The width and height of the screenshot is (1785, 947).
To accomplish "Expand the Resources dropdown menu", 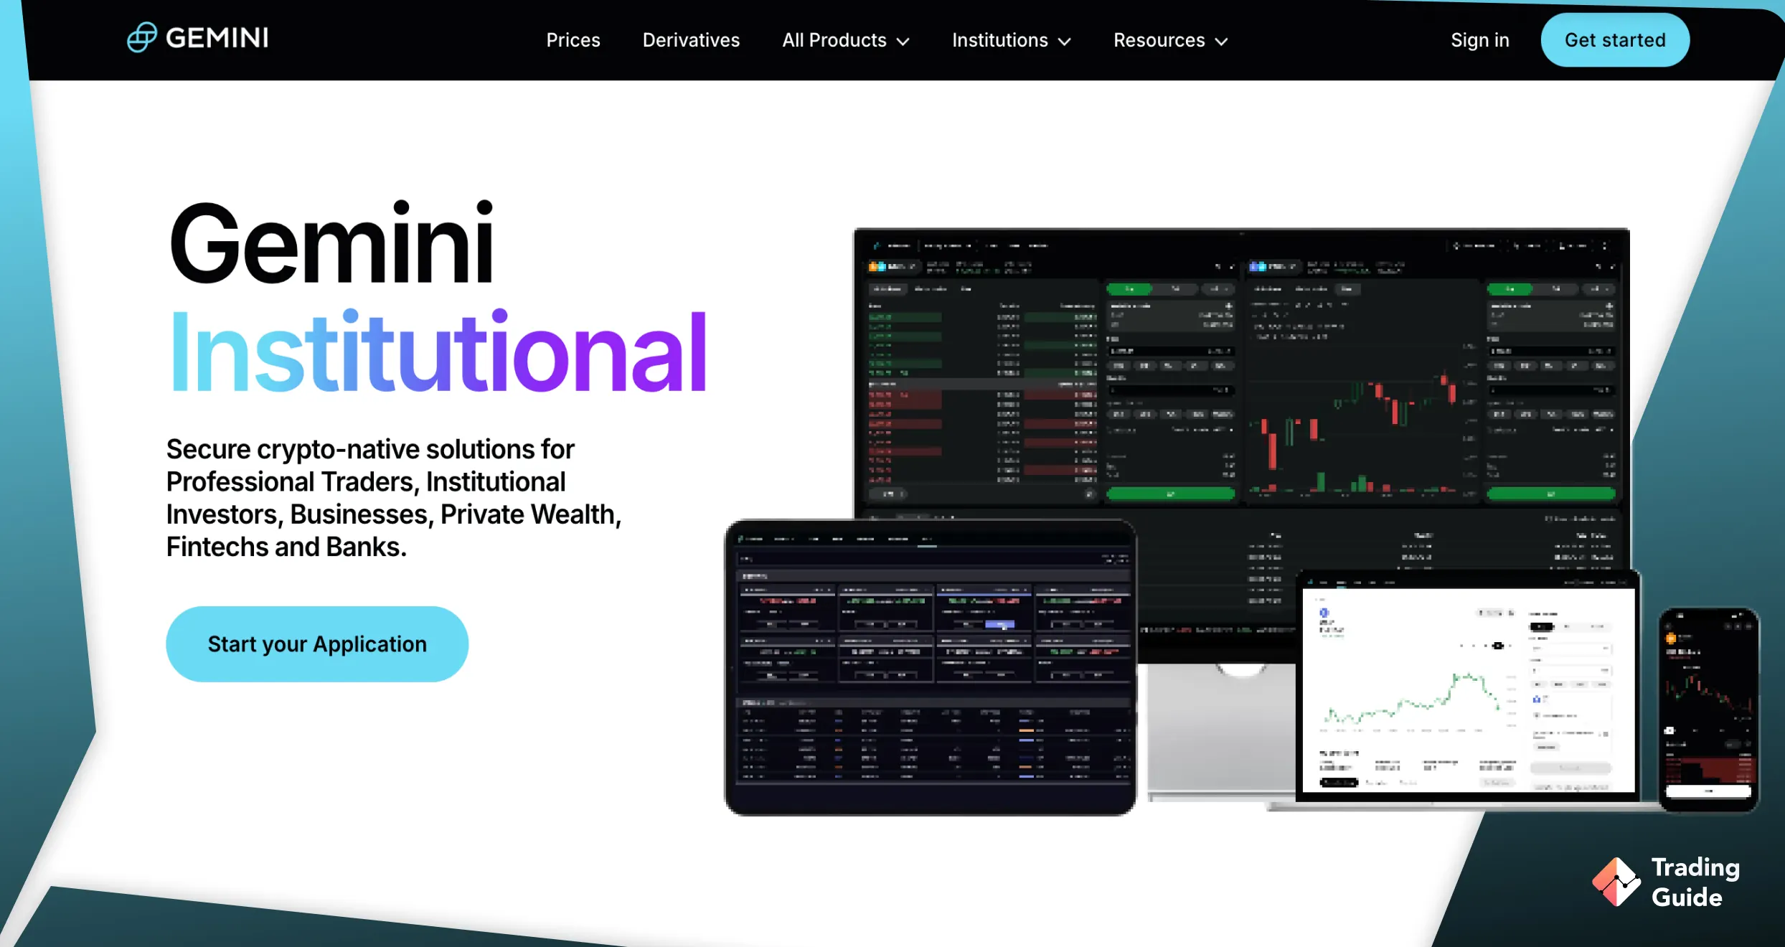I will click(1169, 40).
